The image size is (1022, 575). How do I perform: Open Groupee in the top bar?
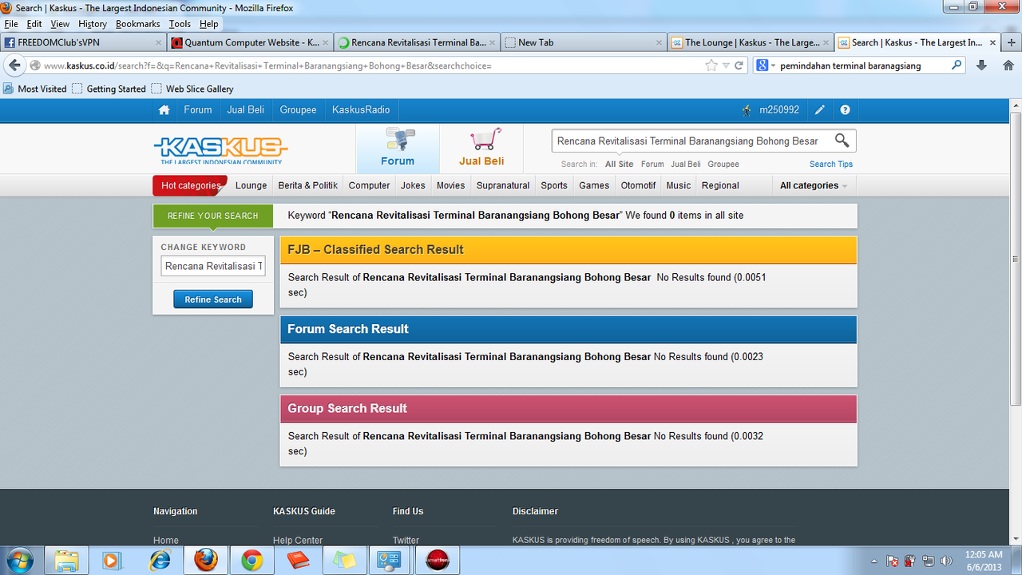tap(298, 110)
